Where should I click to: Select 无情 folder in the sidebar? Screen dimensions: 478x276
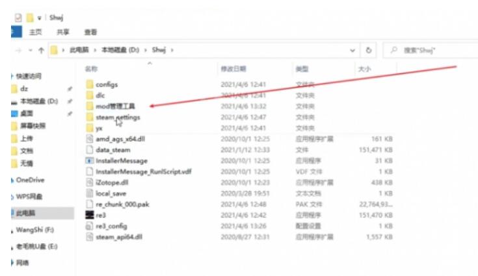(x=27, y=164)
